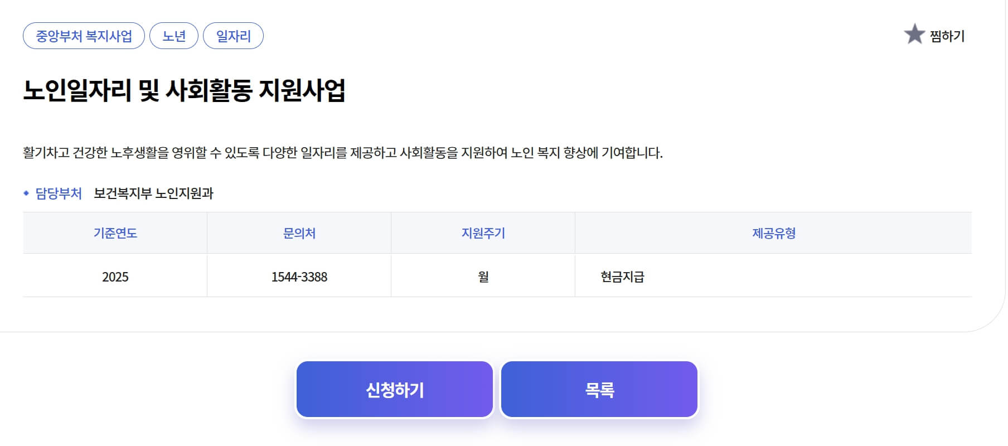Click the 월 support cycle cell

tap(483, 277)
